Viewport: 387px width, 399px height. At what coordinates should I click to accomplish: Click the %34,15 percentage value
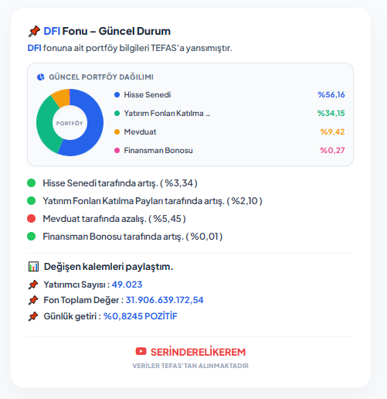pyautogui.click(x=331, y=114)
